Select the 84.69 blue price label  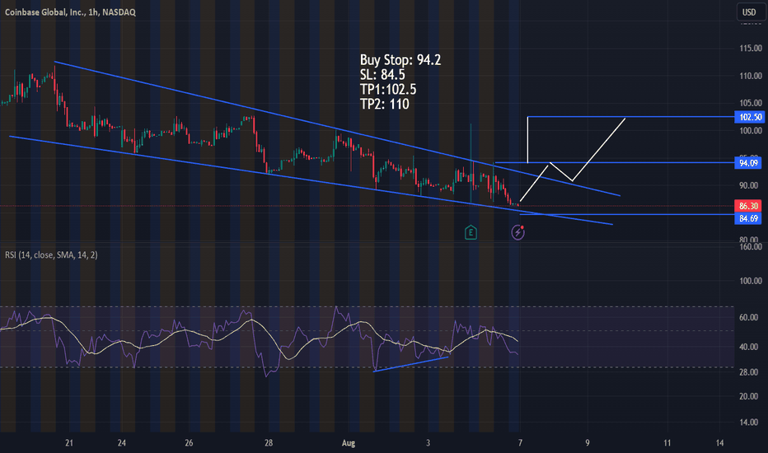(748, 219)
